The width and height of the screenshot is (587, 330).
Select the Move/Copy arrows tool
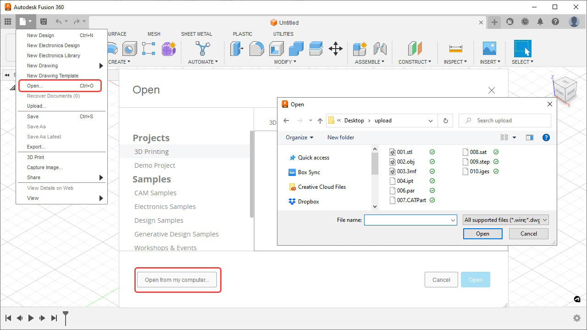coord(336,49)
